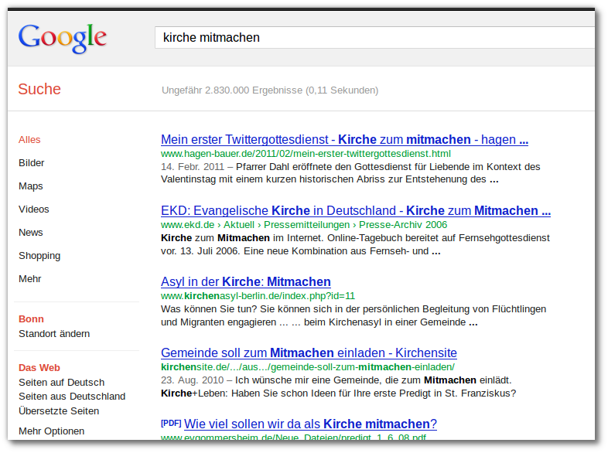Switch to Videos results
This screenshot has width=608, height=453.
(34, 209)
